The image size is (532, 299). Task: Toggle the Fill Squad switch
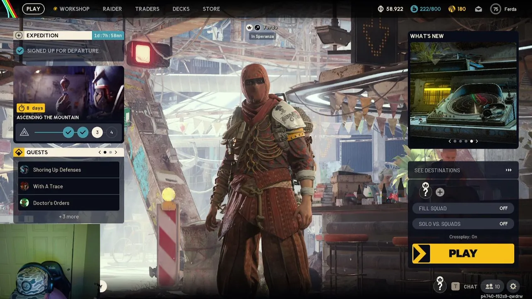(463, 208)
